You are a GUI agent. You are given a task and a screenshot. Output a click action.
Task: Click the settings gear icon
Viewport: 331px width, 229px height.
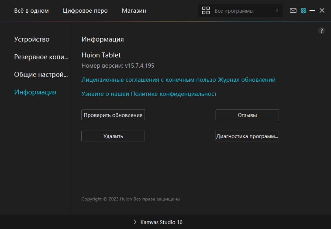coord(303,11)
